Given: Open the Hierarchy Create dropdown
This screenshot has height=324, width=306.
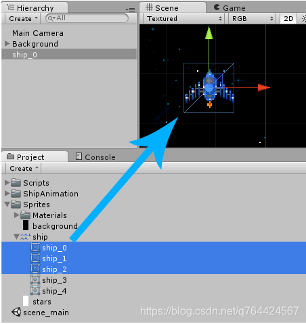Looking at the screenshot, I should click(x=23, y=18).
